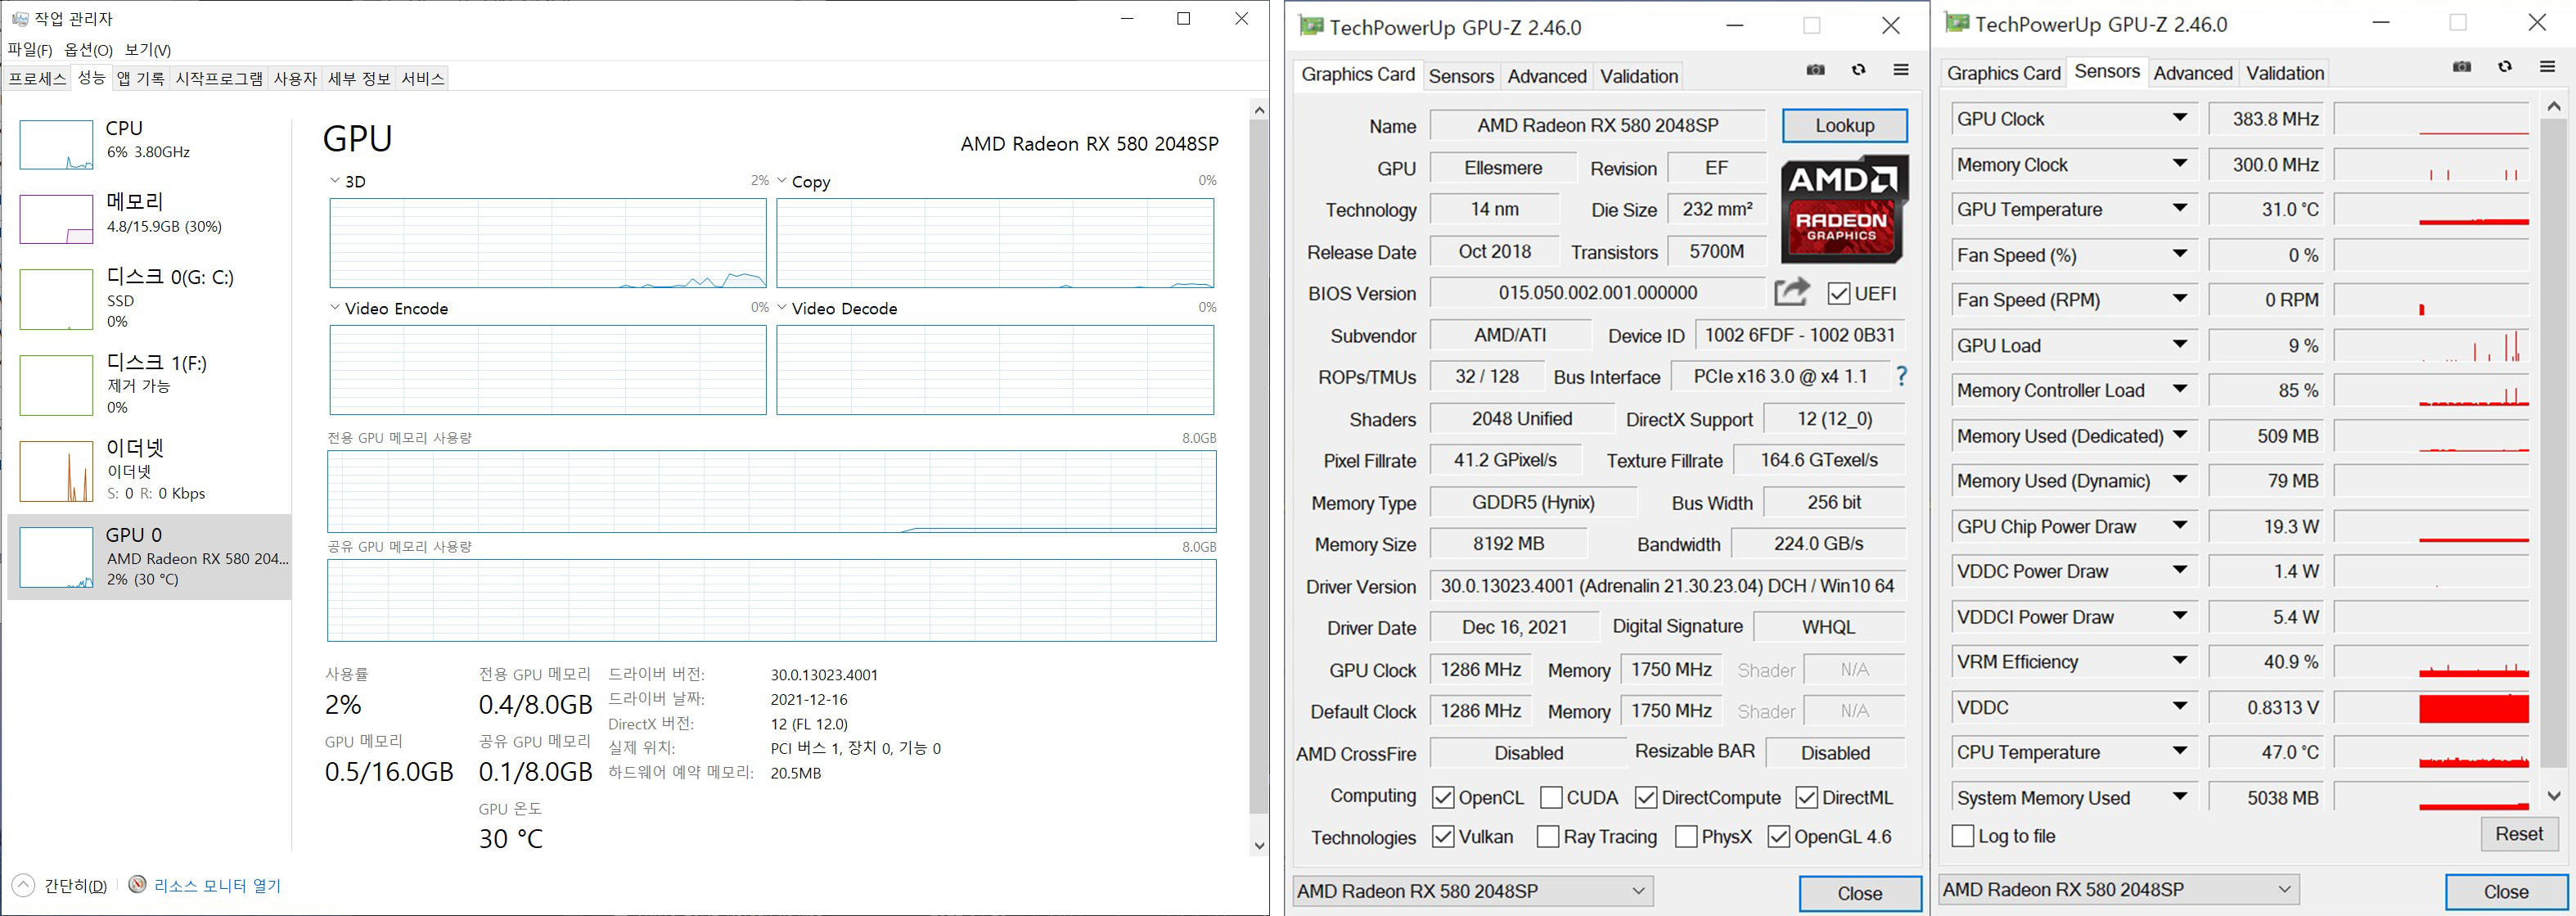
Task: Click the resource monitor icon in Task Manager
Action: (x=138, y=884)
